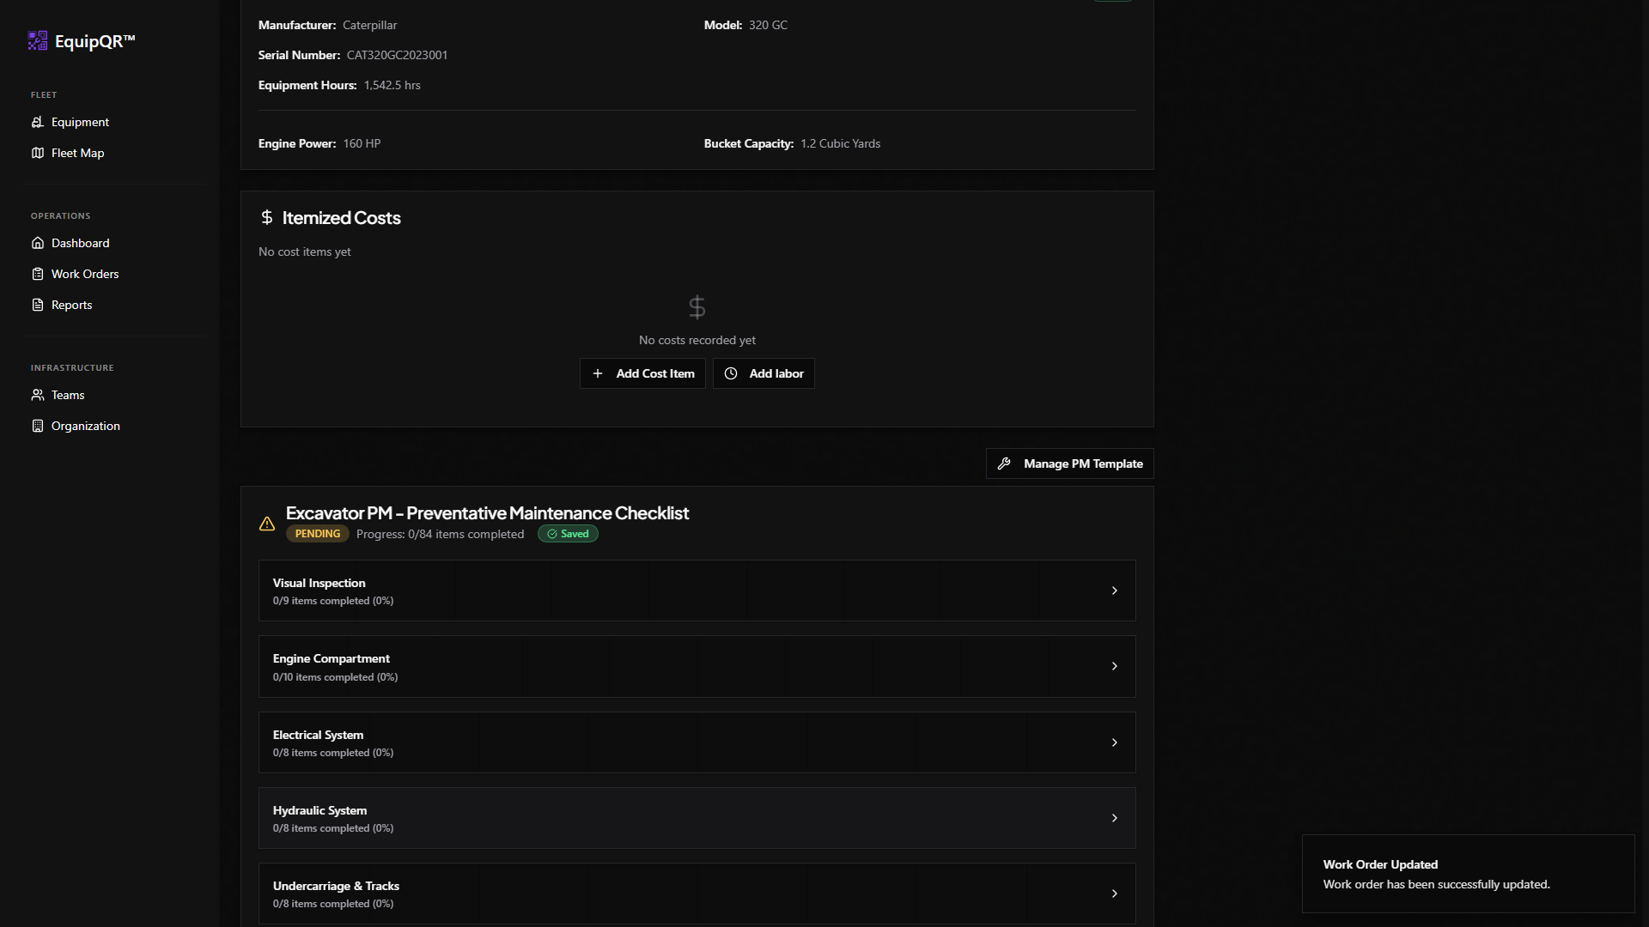Click the wrench icon on Manage PM Template
Image resolution: width=1649 pixels, height=927 pixels.
(1004, 463)
